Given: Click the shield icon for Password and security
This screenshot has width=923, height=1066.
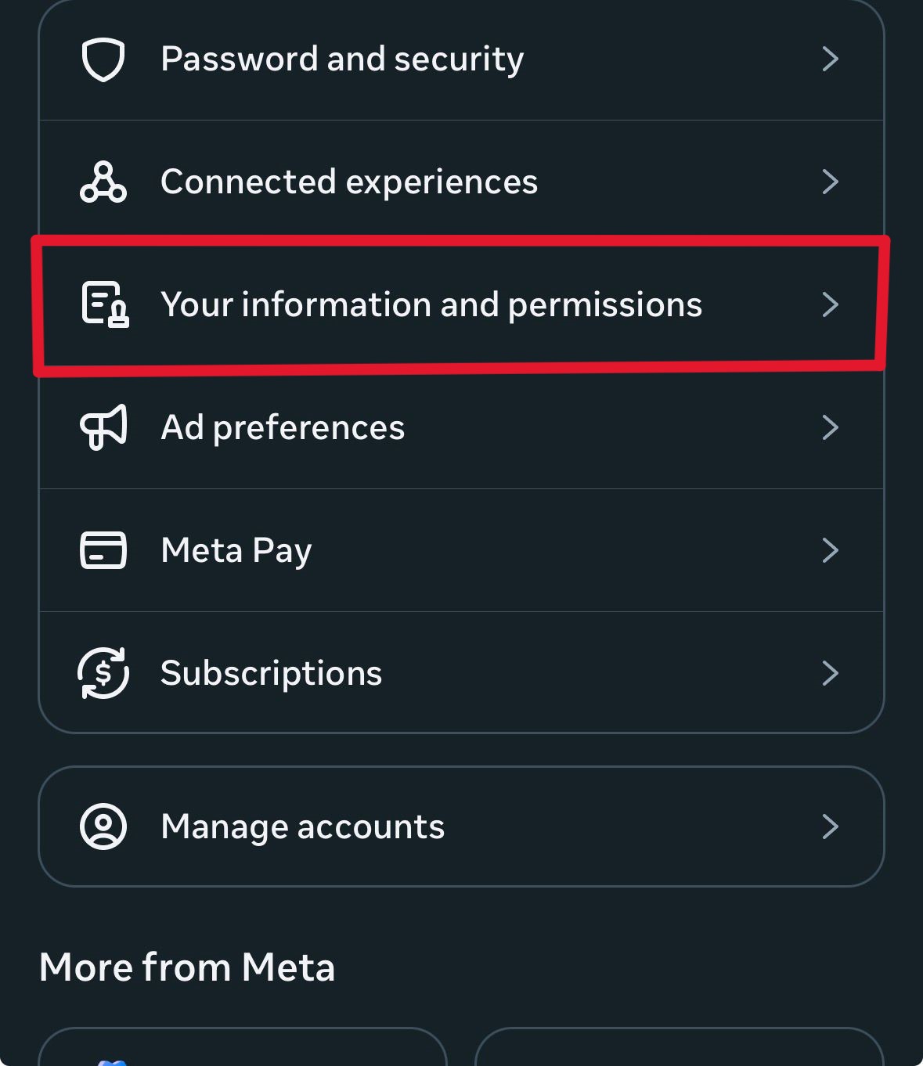Looking at the screenshot, I should click(x=103, y=60).
